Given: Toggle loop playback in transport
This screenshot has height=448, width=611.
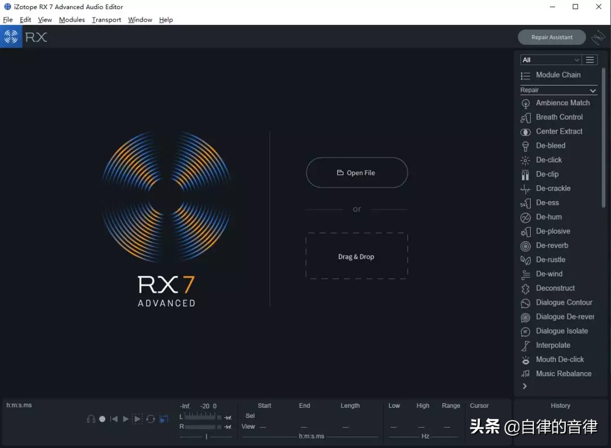Looking at the screenshot, I should click(150, 419).
